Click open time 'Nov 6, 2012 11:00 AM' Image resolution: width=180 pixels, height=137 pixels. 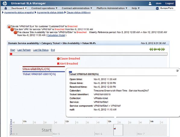coord(105,79)
